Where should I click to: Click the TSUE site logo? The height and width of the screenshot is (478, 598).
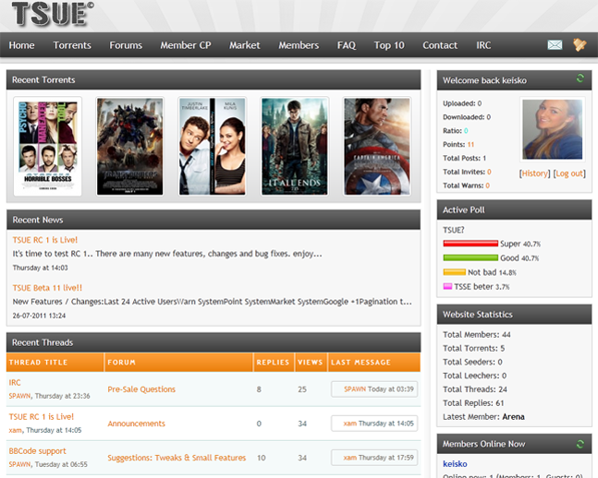53,14
